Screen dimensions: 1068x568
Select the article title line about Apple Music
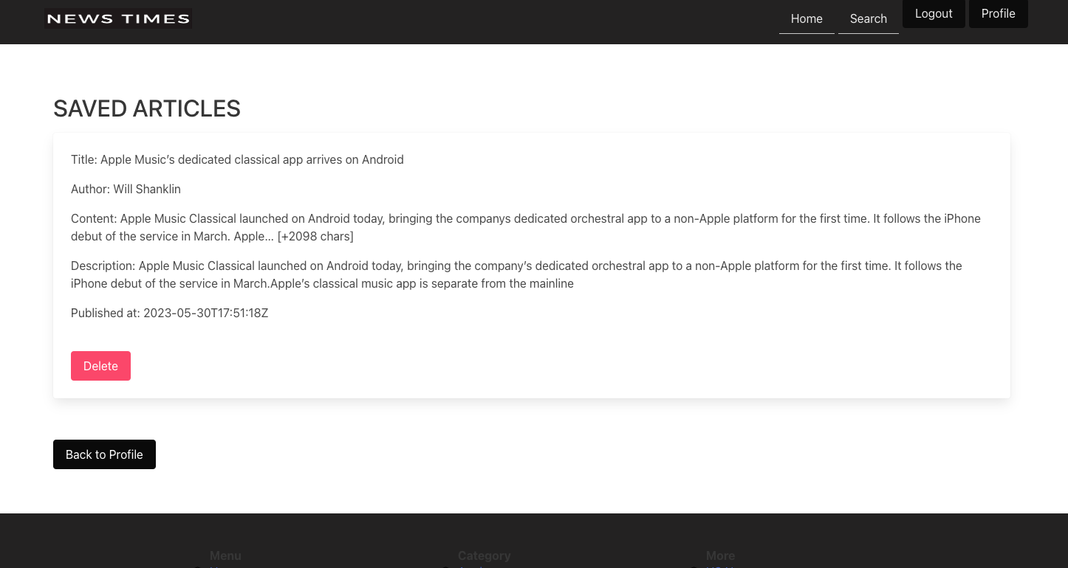237,159
